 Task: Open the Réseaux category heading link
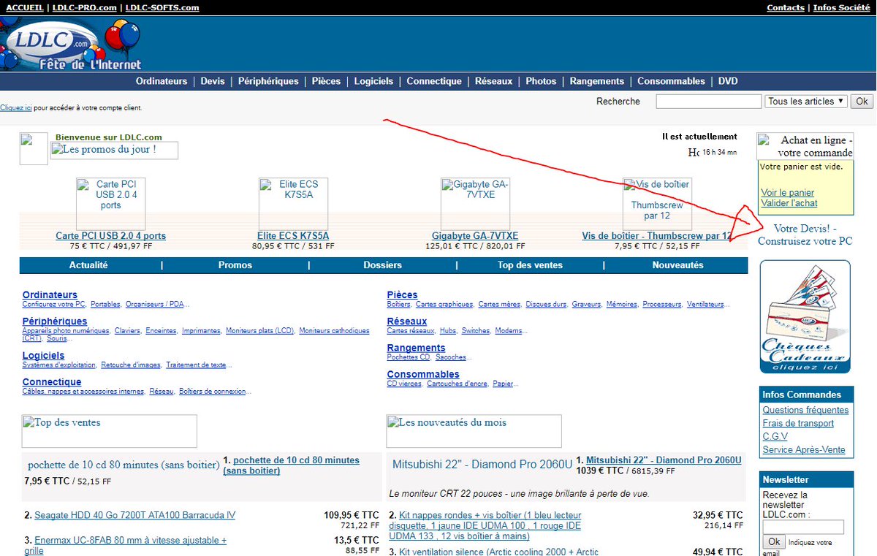[x=407, y=321]
